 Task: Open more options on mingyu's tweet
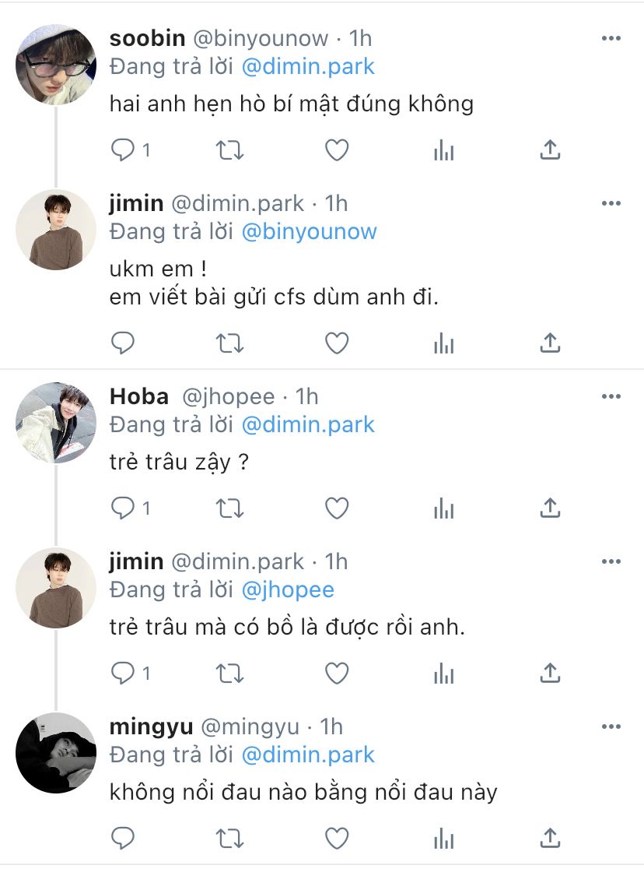611,727
